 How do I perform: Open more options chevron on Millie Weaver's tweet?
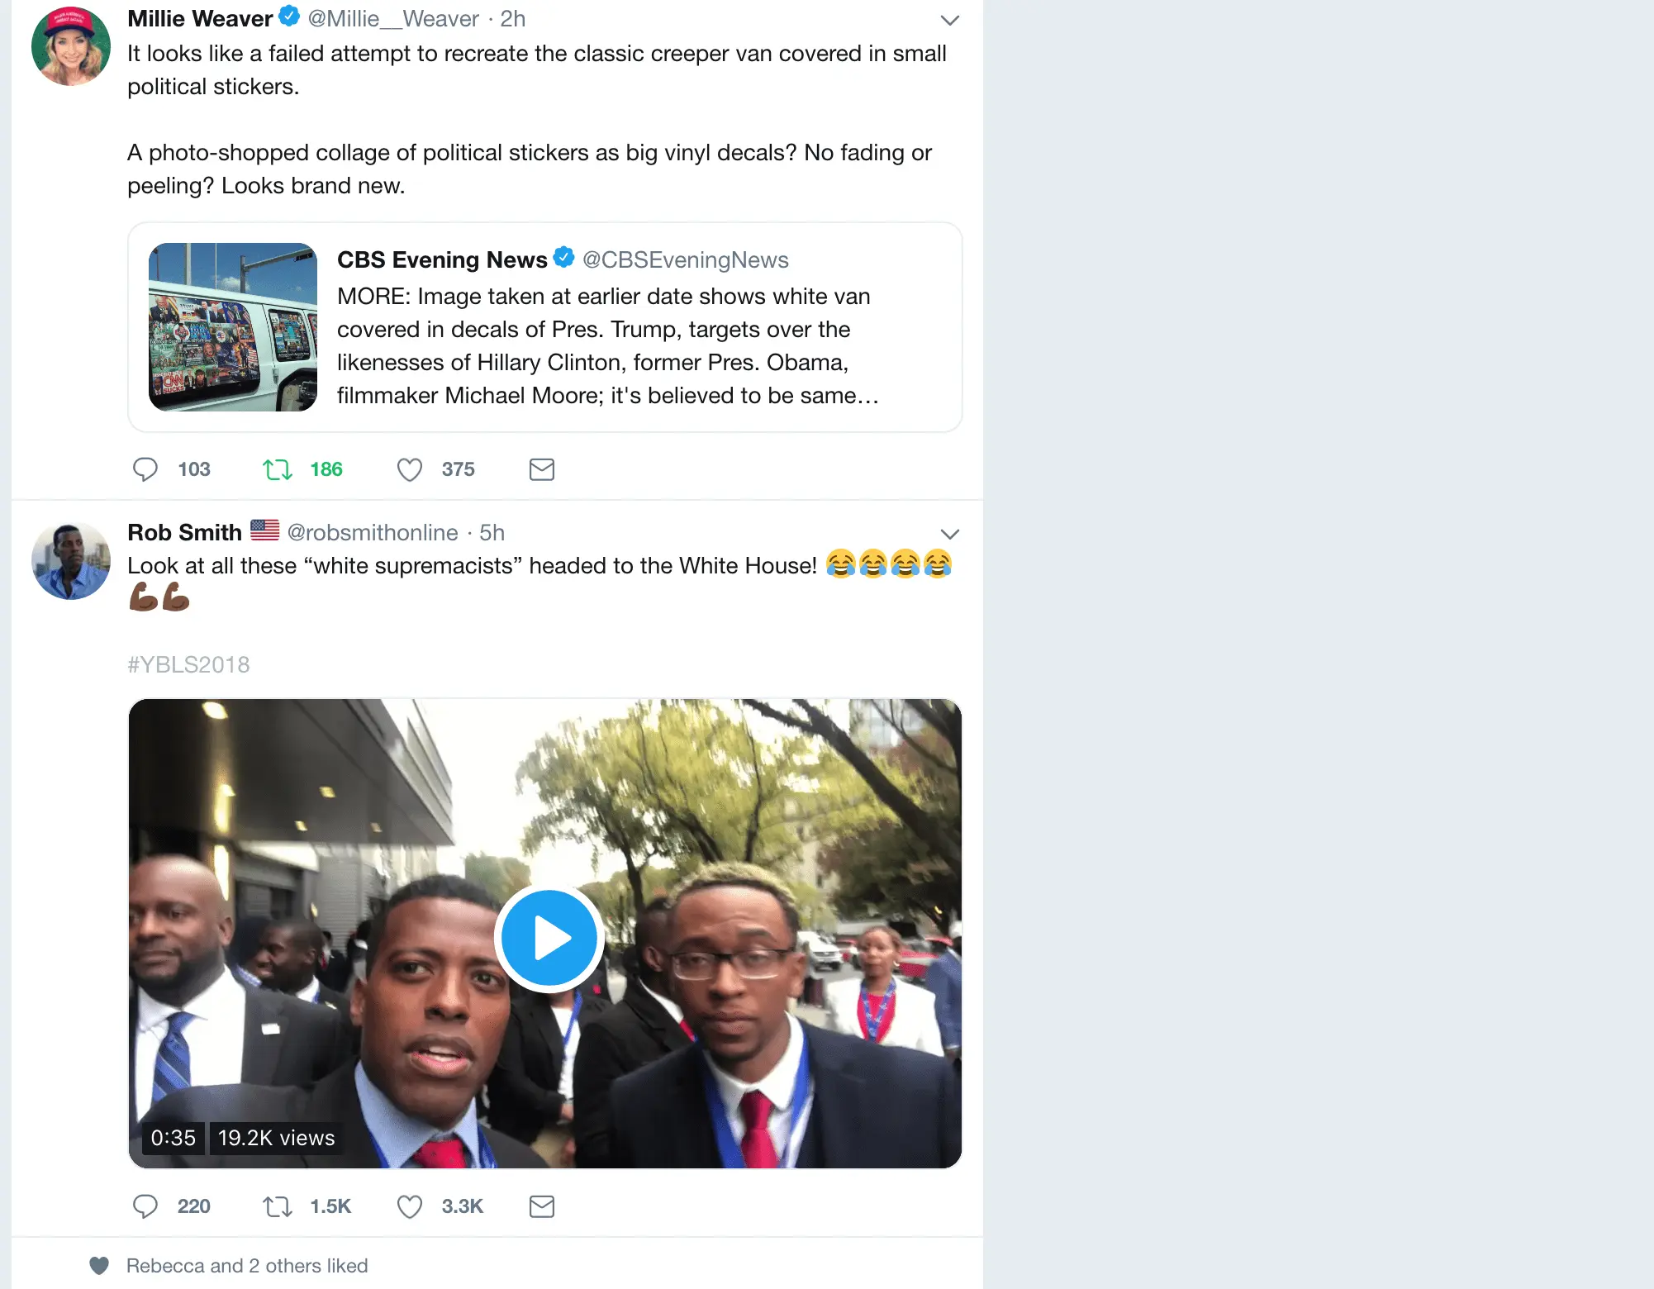(950, 20)
